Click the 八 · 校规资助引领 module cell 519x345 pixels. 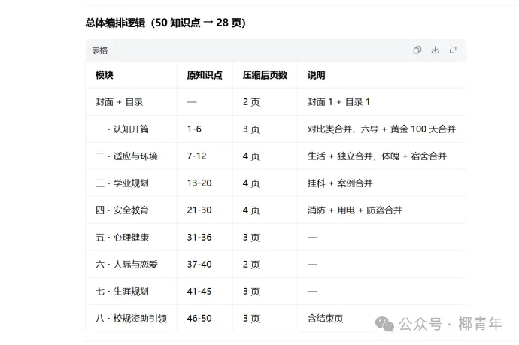(131, 319)
